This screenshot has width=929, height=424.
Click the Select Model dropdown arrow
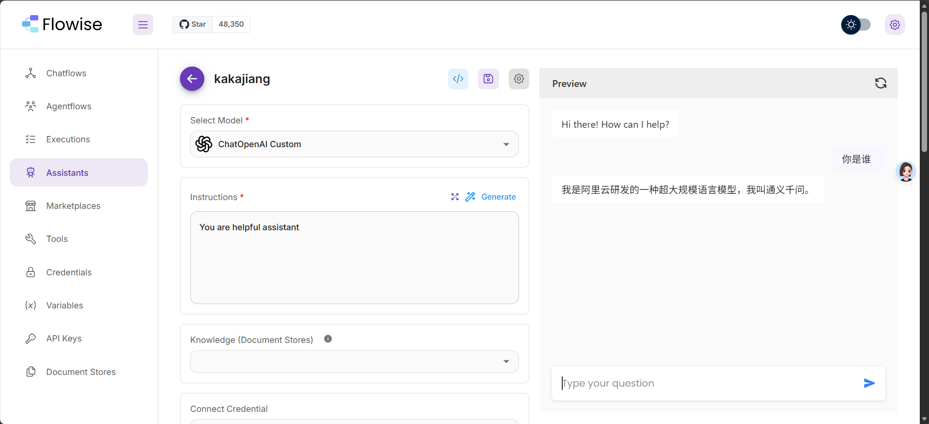click(x=506, y=144)
